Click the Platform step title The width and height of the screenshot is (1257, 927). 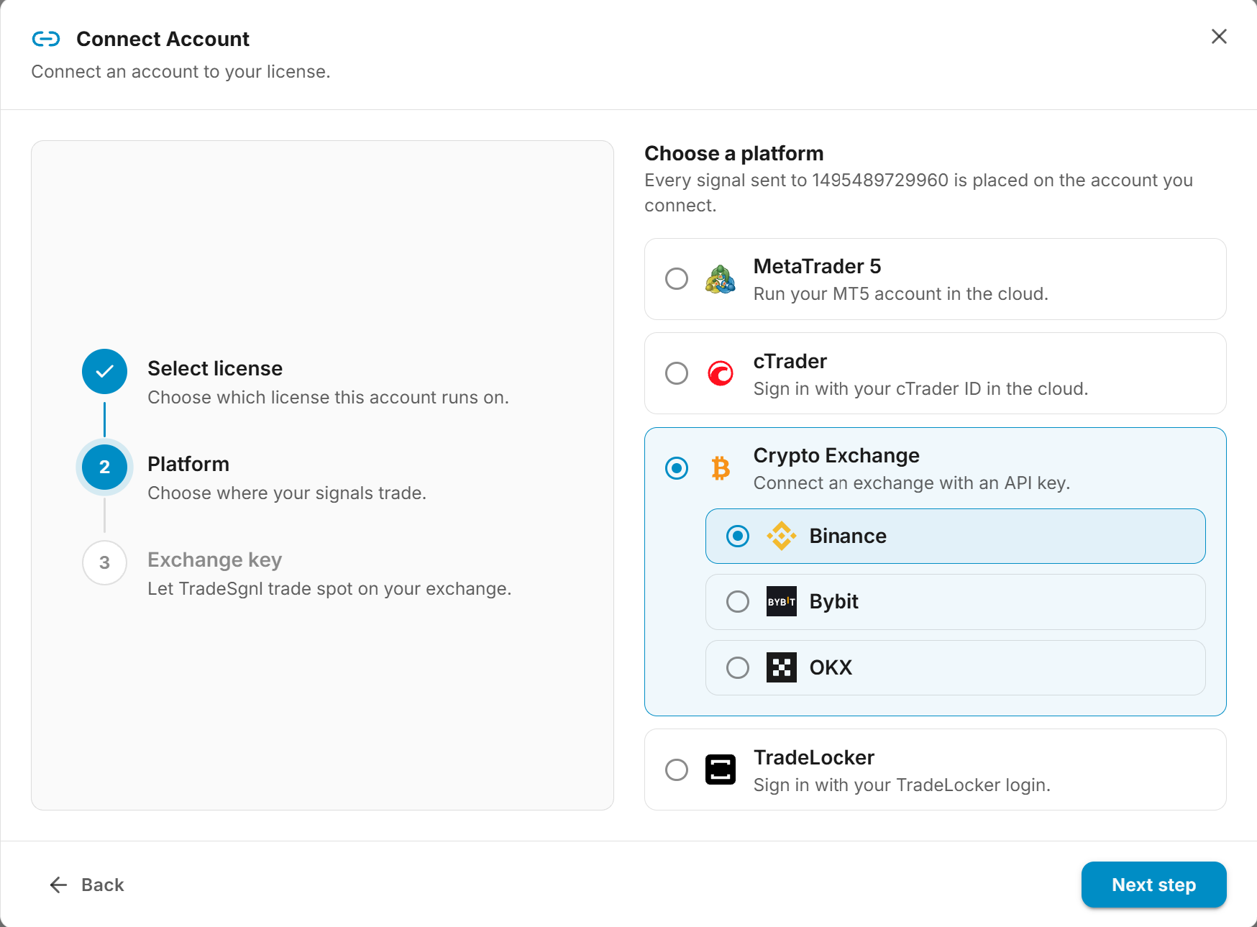[188, 464]
